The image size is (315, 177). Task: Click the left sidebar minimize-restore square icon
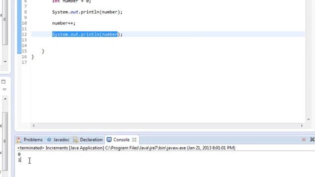(x=3, y=82)
